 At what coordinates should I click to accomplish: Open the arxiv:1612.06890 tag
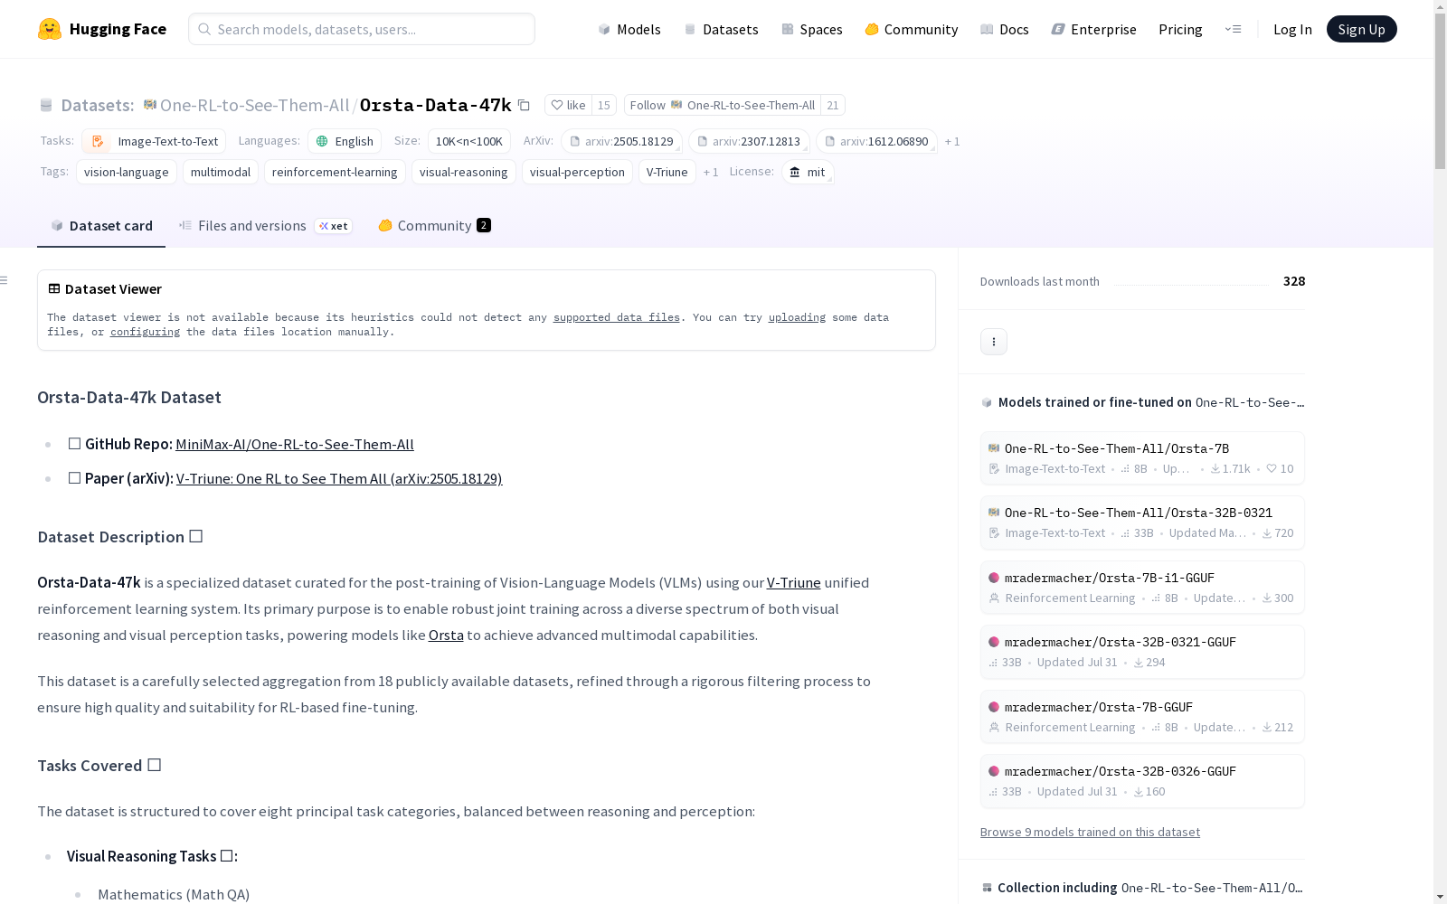[x=876, y=141]
